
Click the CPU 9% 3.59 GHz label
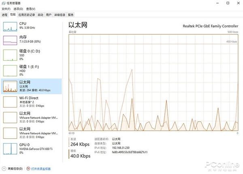[27, 26]
